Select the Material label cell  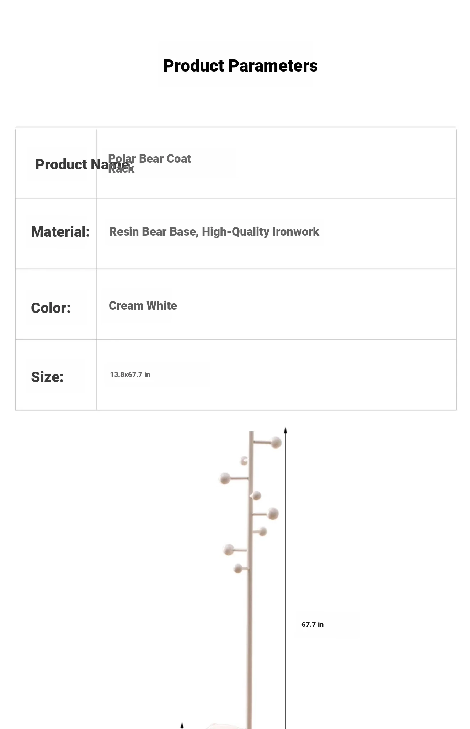[56, 234]
